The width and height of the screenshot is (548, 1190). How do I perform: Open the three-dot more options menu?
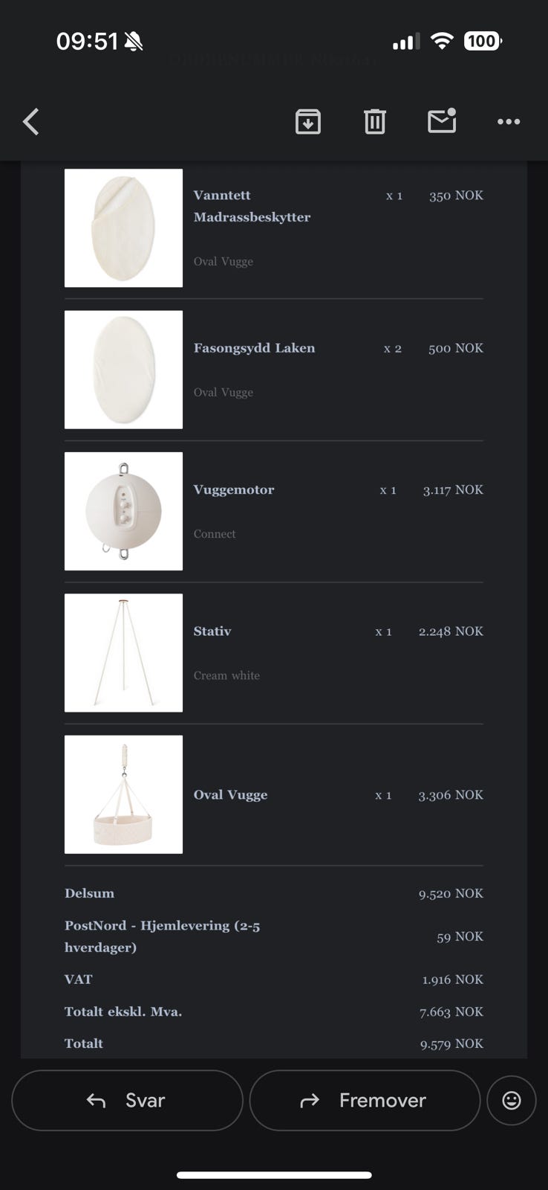pos(509,121)
